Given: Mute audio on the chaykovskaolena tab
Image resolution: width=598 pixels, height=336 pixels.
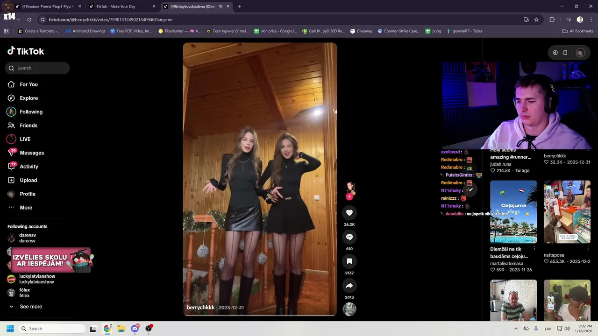Looking at the screenshot, I should pyautogui.click(x=220, y=7).
